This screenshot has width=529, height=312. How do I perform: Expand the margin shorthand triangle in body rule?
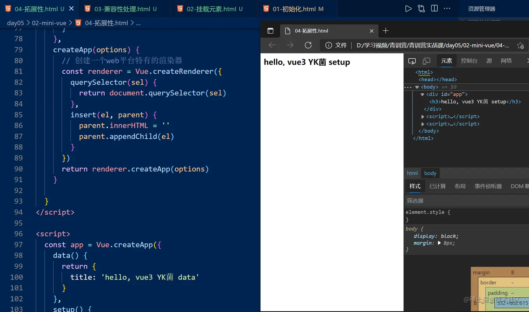(439, 243)
